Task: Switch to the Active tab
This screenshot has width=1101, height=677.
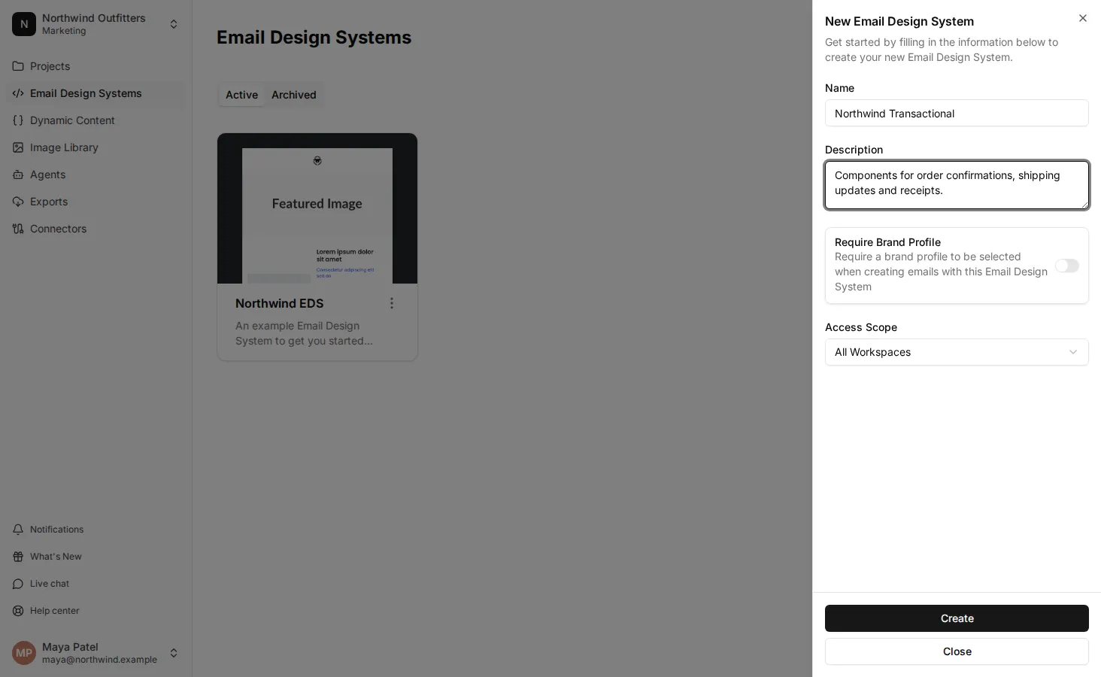Action: pos(241,95)
